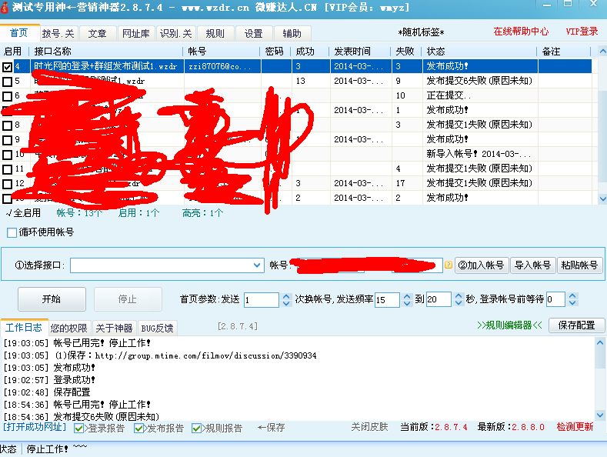Tick the row 11 checkbox
The height and width of the screenshot is (457, 607).
tap(7, 169)
